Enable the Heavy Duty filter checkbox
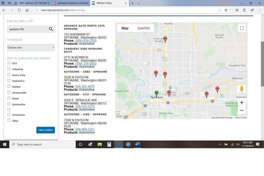Image resolution: width=264 pixels, height=176 pixels. 9,75
